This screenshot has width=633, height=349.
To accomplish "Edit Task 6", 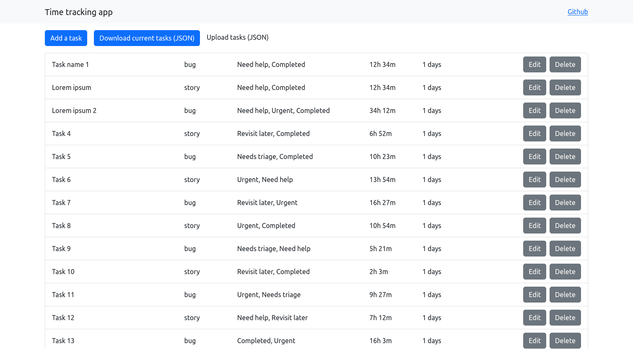I will click(x=534, y=180).
